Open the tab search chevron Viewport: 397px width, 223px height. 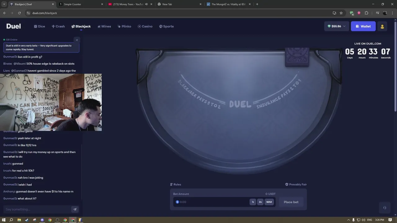(x=3, y=4)
